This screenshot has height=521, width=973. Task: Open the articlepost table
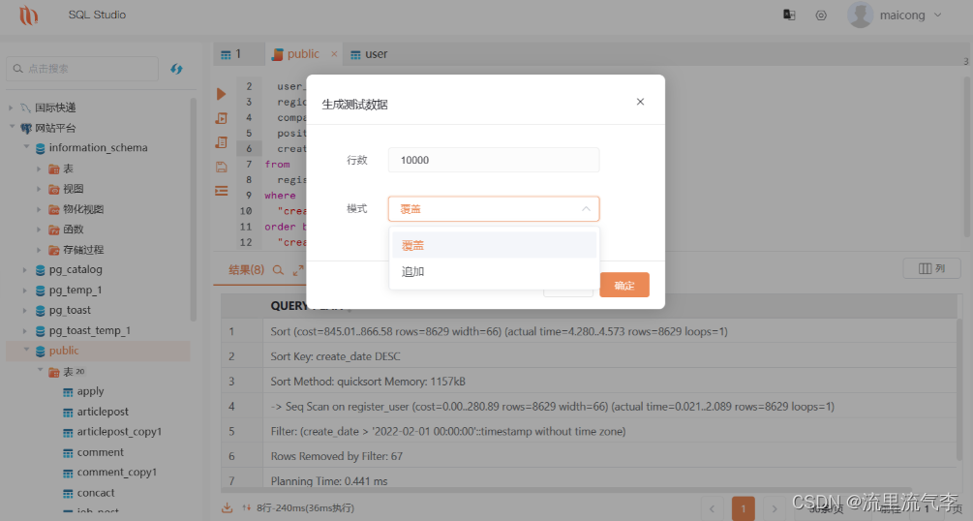coord(103,412)
